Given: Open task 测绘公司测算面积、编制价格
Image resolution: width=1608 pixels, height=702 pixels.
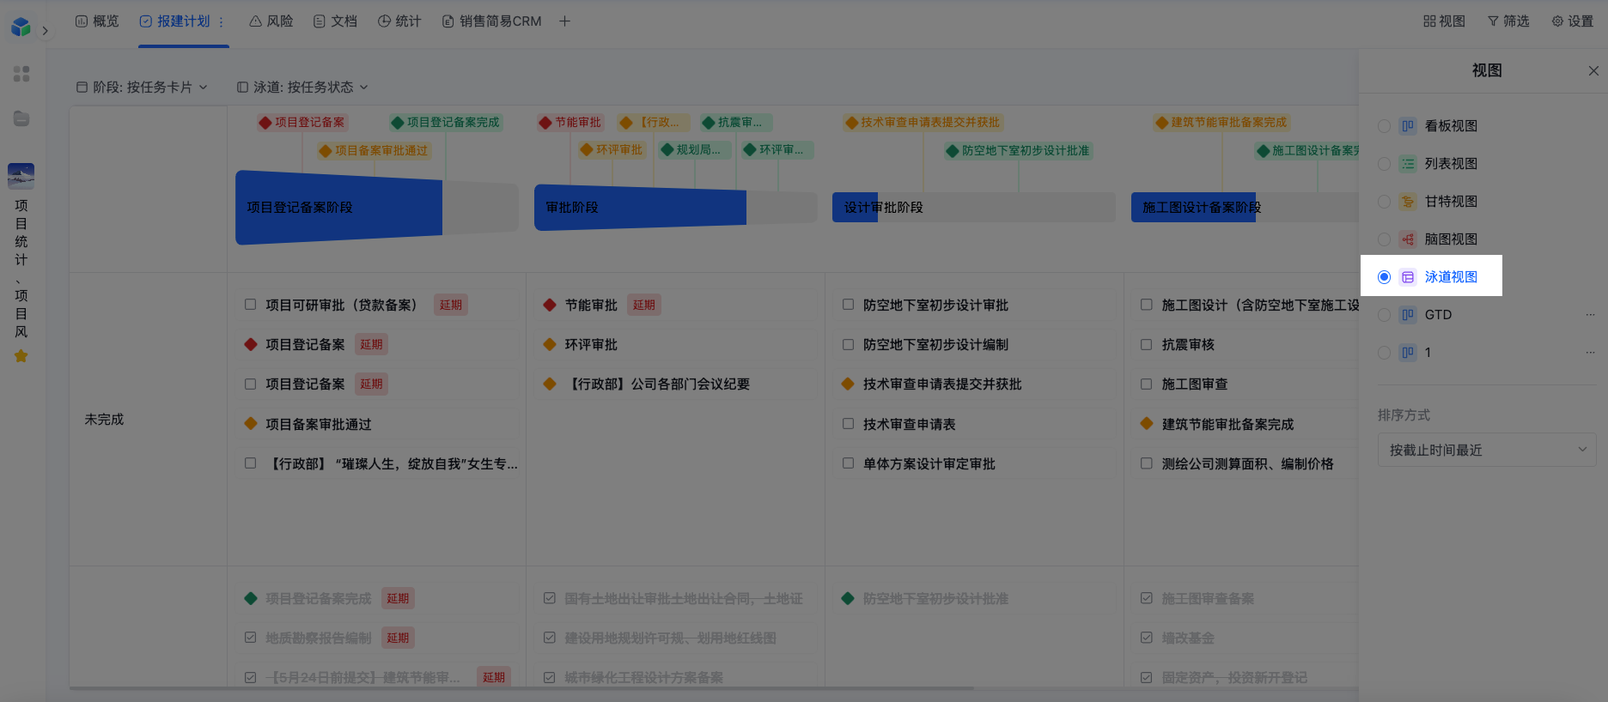Looking at the screenshot, I should [x=1247, y=463].
